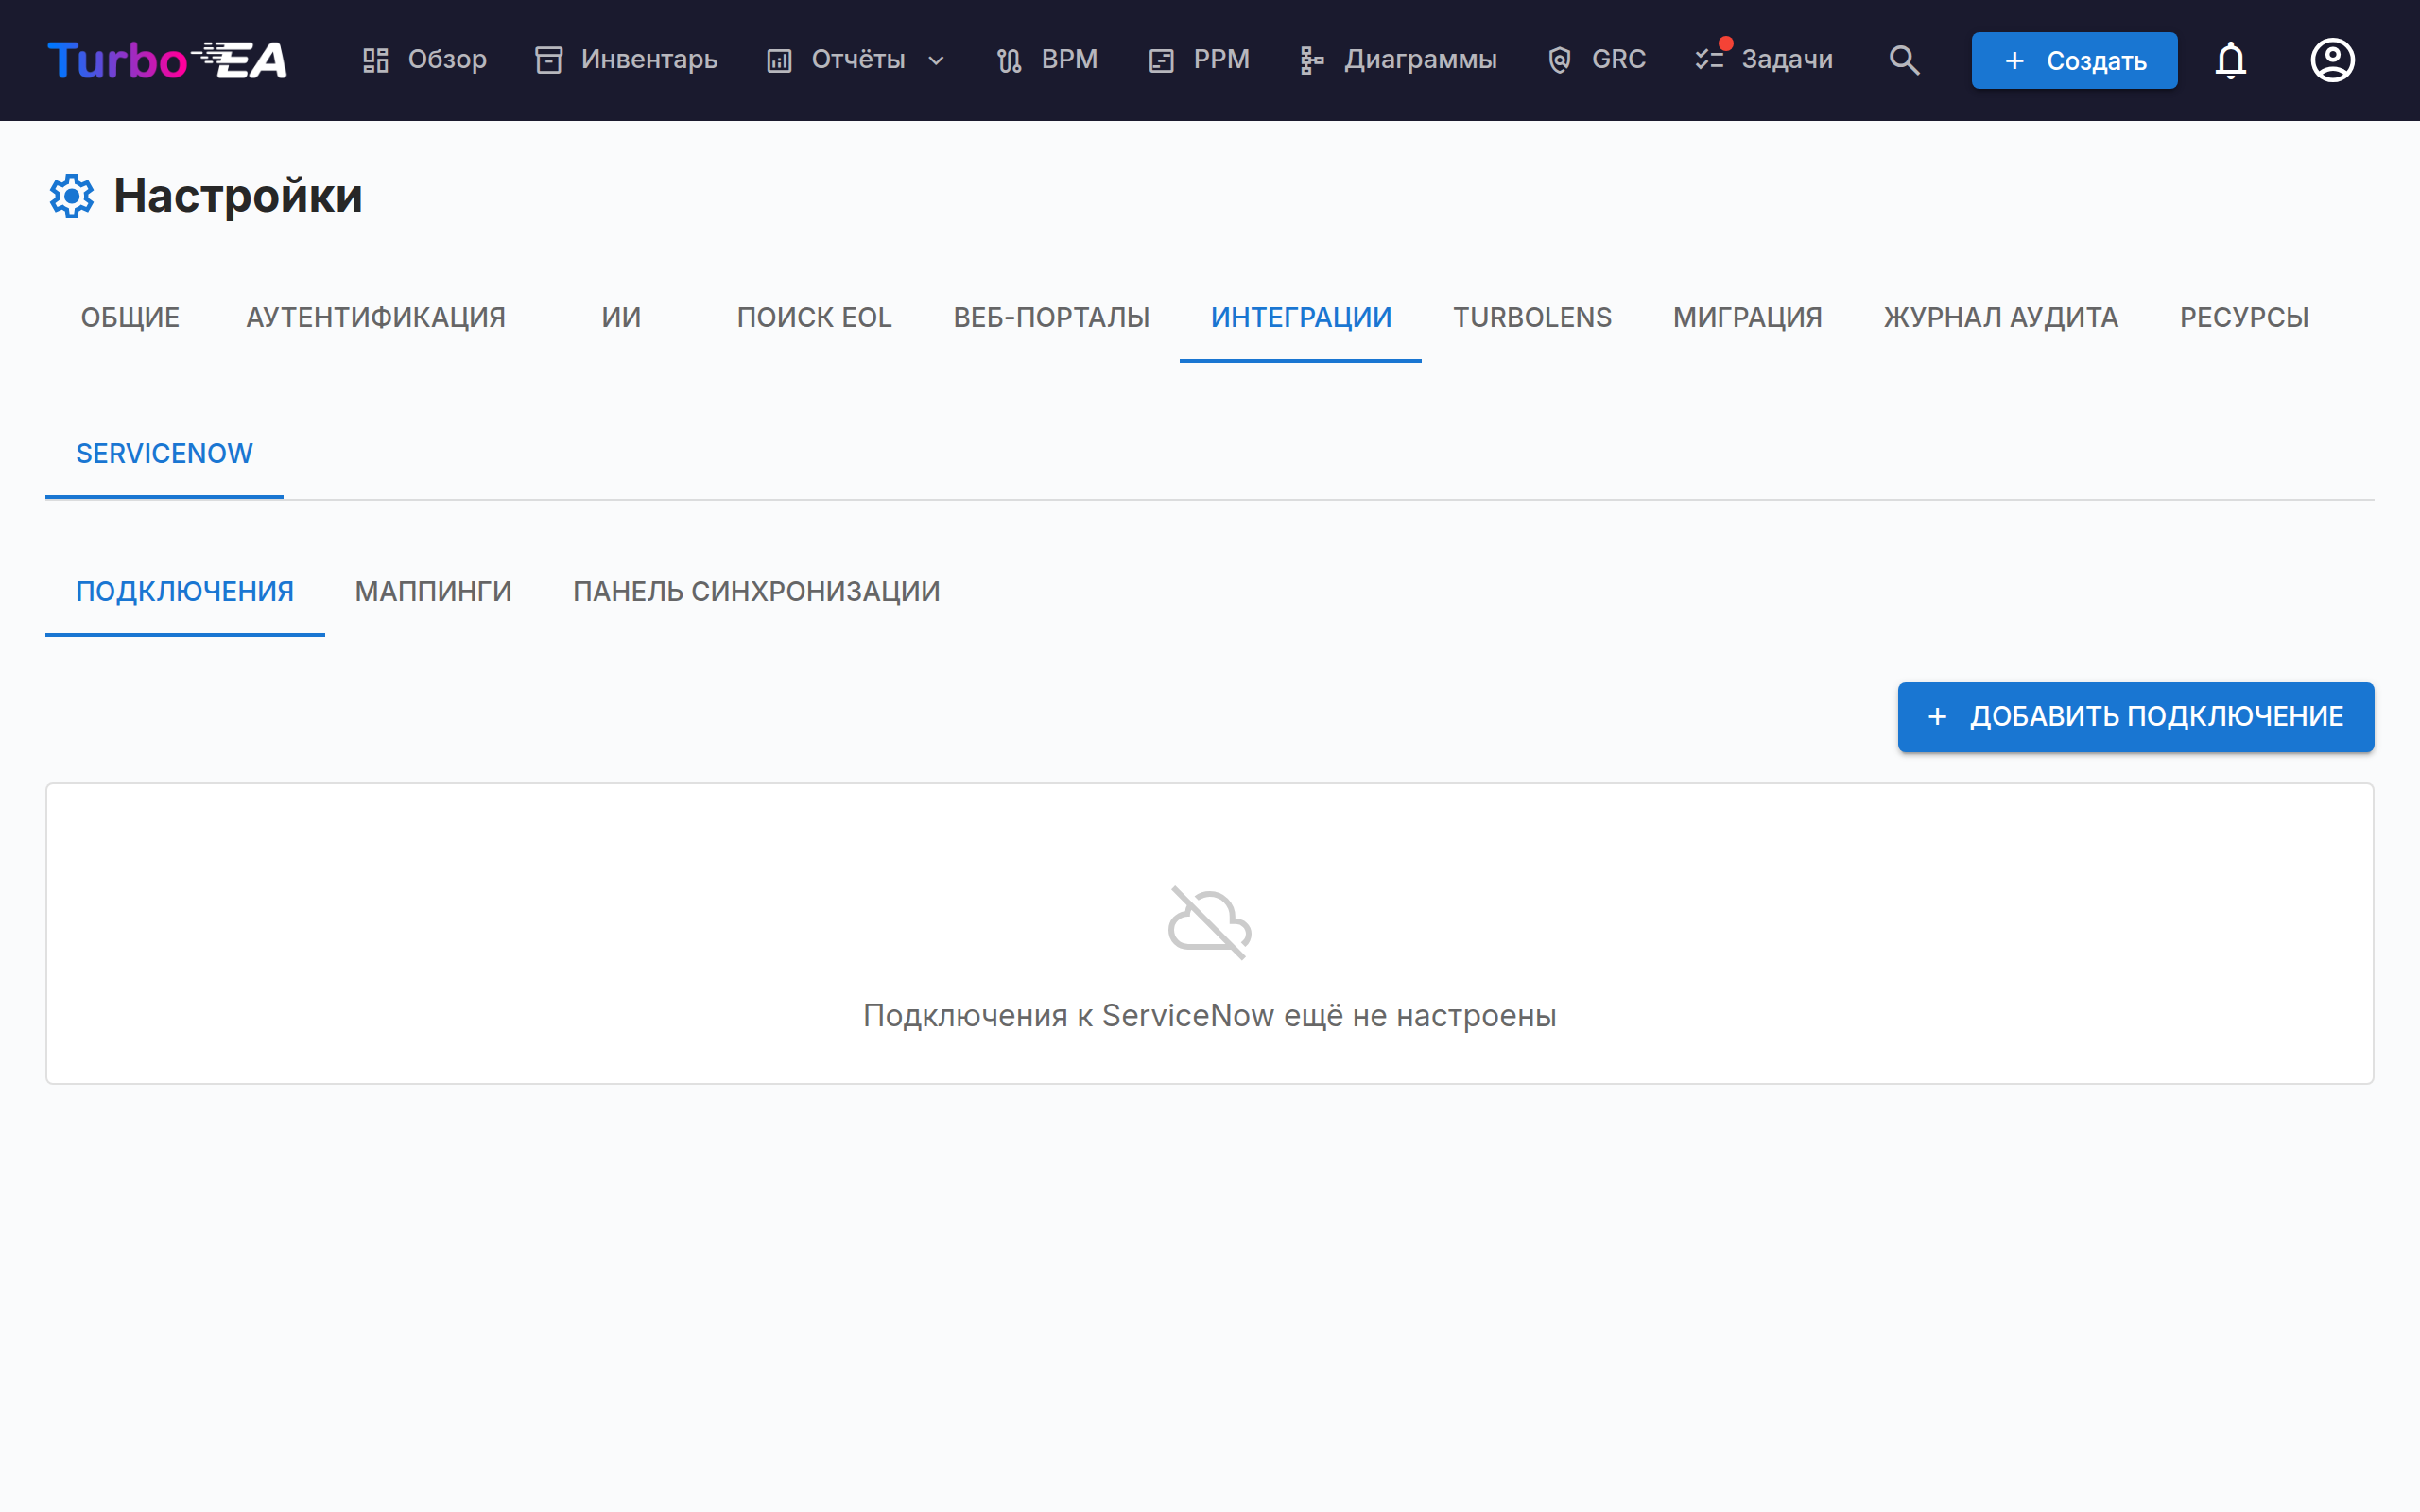The width and height of the screenshot is (2420, 1512).
Task: Open the Панель синхронизации tab
Action: pyautogui.click(x=756, y=591)
